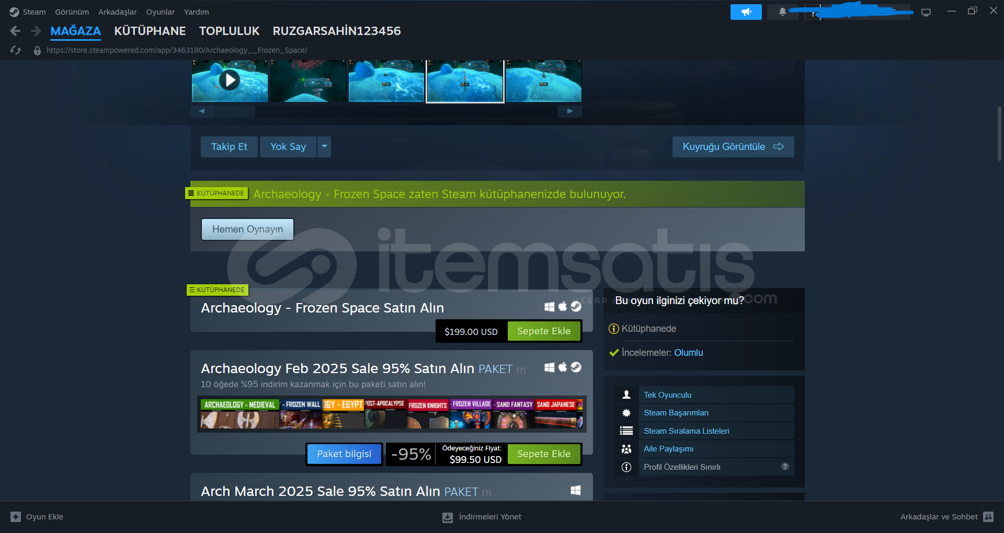
Task: Click Steam icon on Frozen Space purchase box
Action: tap(576, 307)
